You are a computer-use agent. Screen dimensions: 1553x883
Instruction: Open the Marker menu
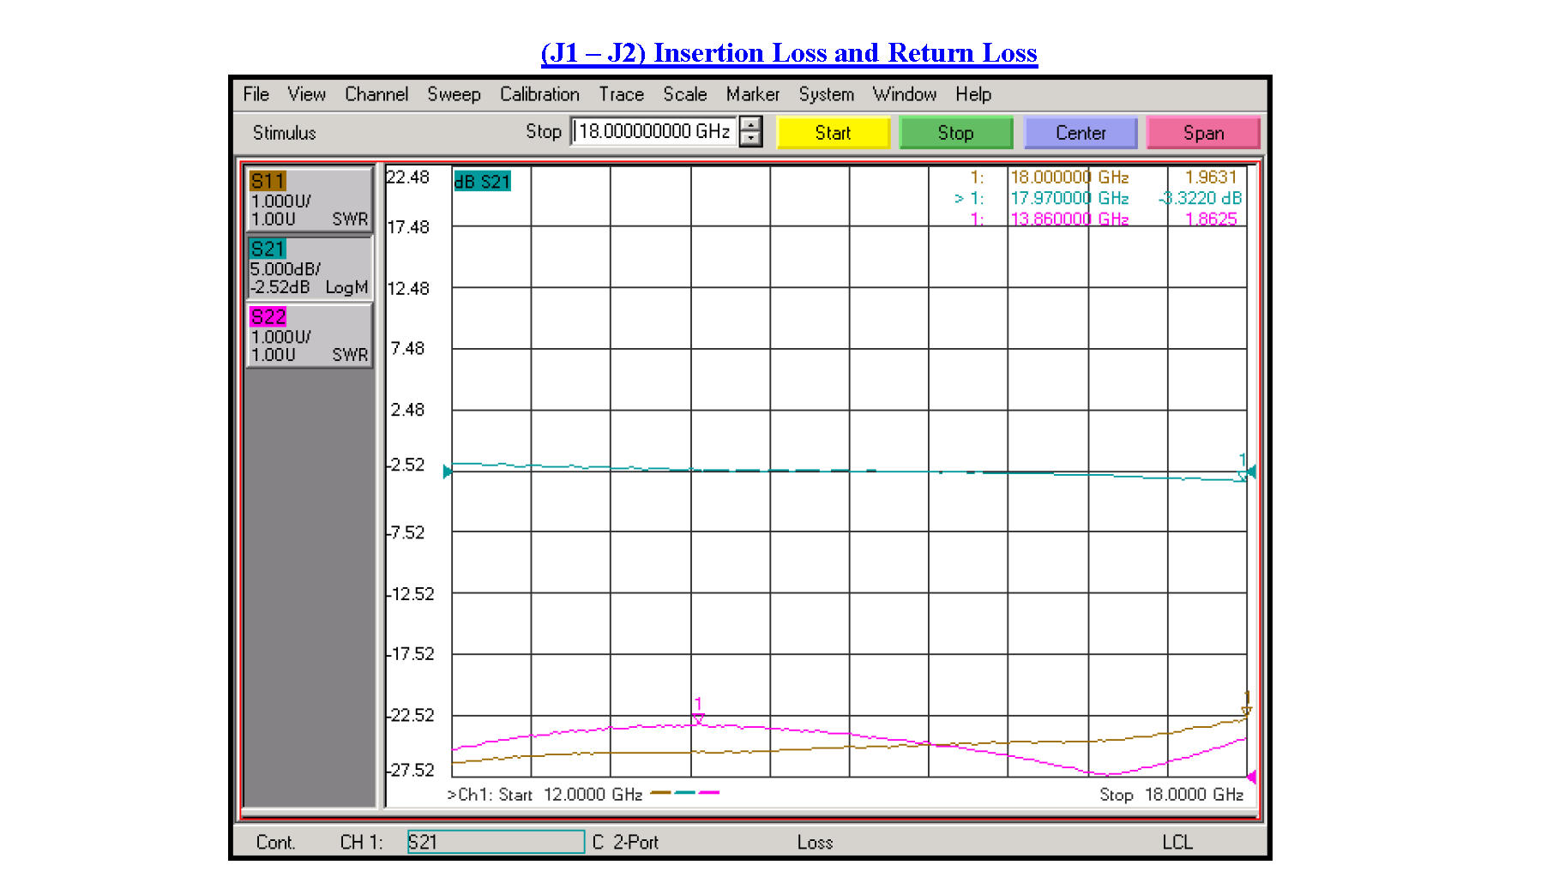coord(752,94)
